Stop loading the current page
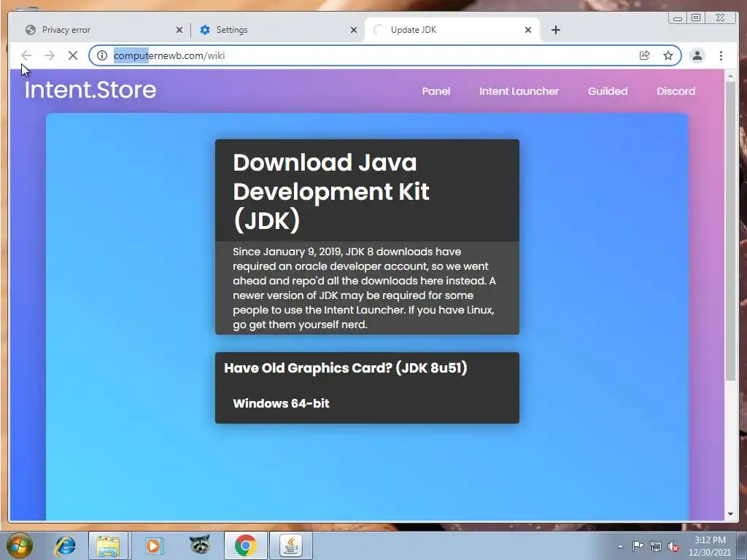The image size is (747, 560). (73, 55)
